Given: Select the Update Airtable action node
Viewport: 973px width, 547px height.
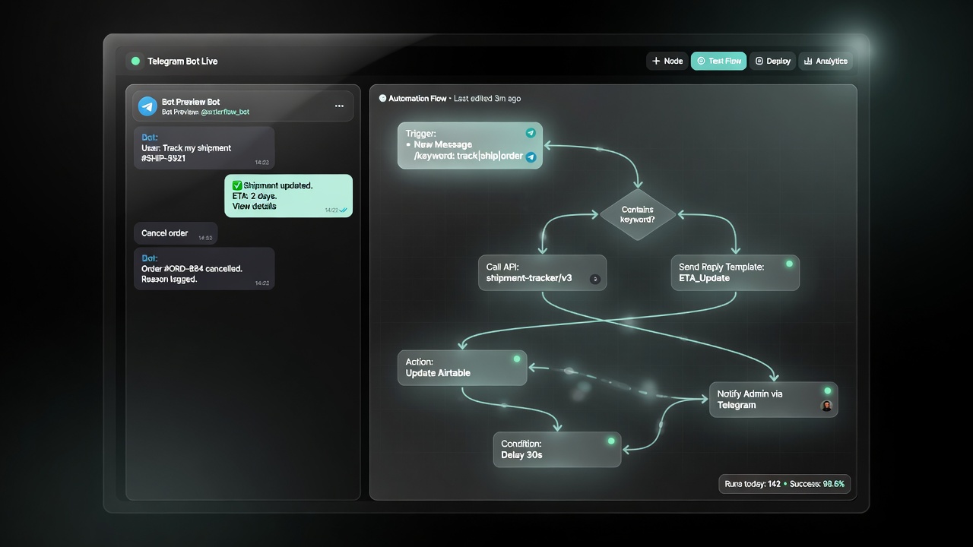Looking at the screenshot, I should pos(462,368).
